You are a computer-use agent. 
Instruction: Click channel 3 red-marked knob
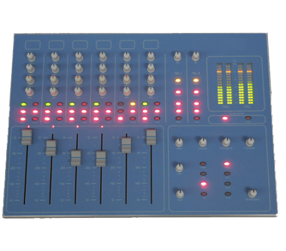tap(79, 79)
